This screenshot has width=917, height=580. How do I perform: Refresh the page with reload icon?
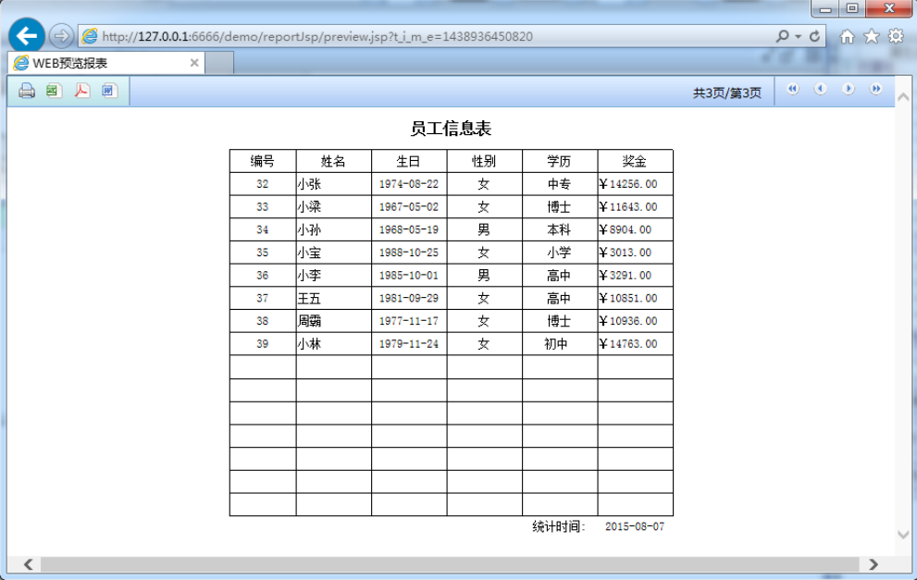[814, 36]
